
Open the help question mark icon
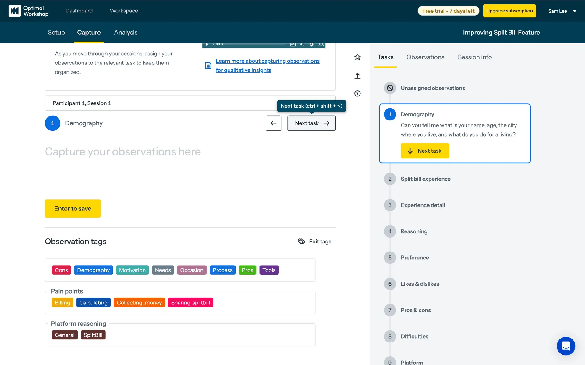[x=357, y=94]
